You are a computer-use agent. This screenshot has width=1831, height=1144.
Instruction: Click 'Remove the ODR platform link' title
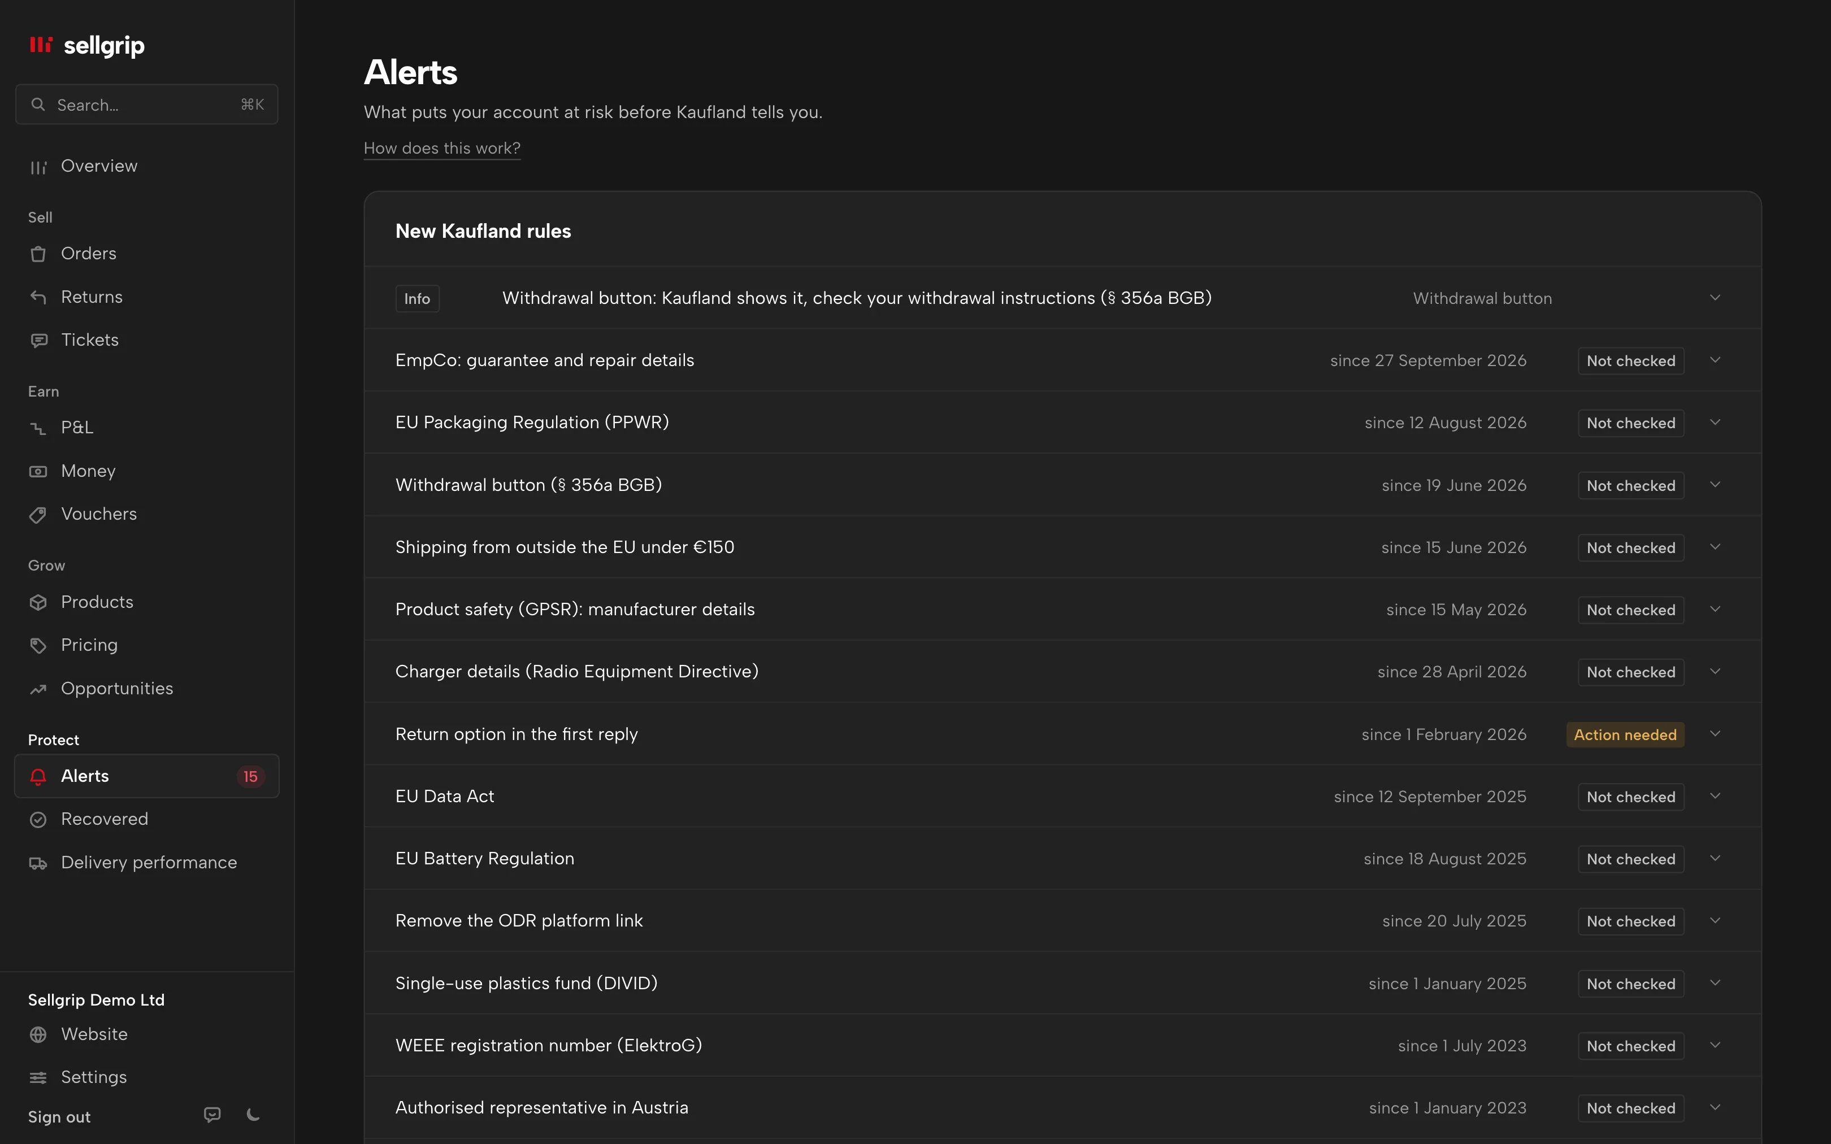(x=519, y=921)
